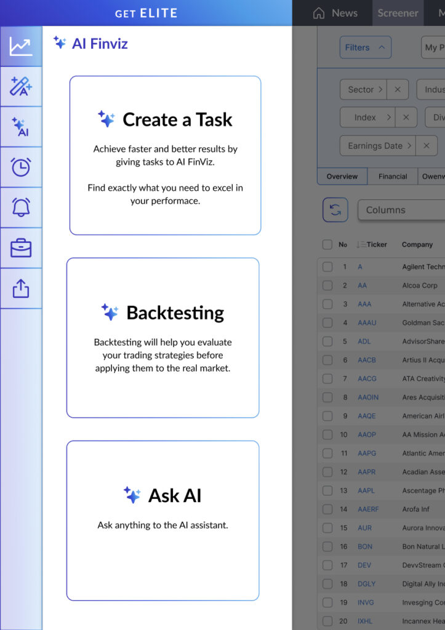Check the box for ADL row
The width and height of the screenshot is (445, 630).
(x=327, y=341)
